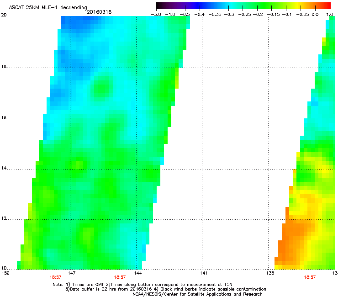
Task: Select the -0.1 color scale label
Action: (x=287, y=15)
